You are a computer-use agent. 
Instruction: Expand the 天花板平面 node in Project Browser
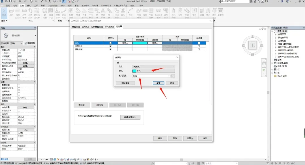point(276,38)
